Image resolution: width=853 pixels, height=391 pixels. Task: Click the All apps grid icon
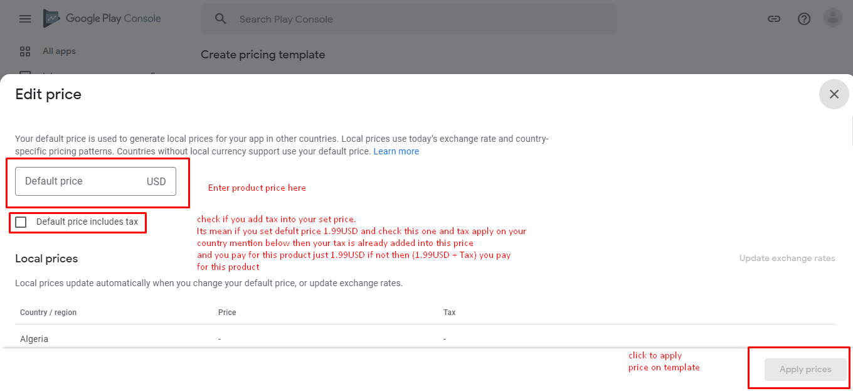click(25, 51)
